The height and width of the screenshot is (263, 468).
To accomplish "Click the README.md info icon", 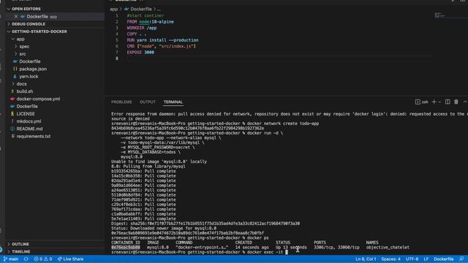I will pos(12,129).
